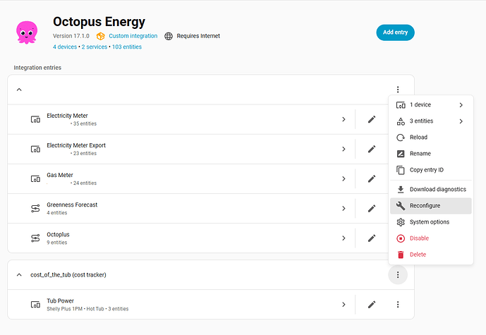Open the Octoplus chevron
The height and width of the screenshot is (335, 486).
(344, 238)
